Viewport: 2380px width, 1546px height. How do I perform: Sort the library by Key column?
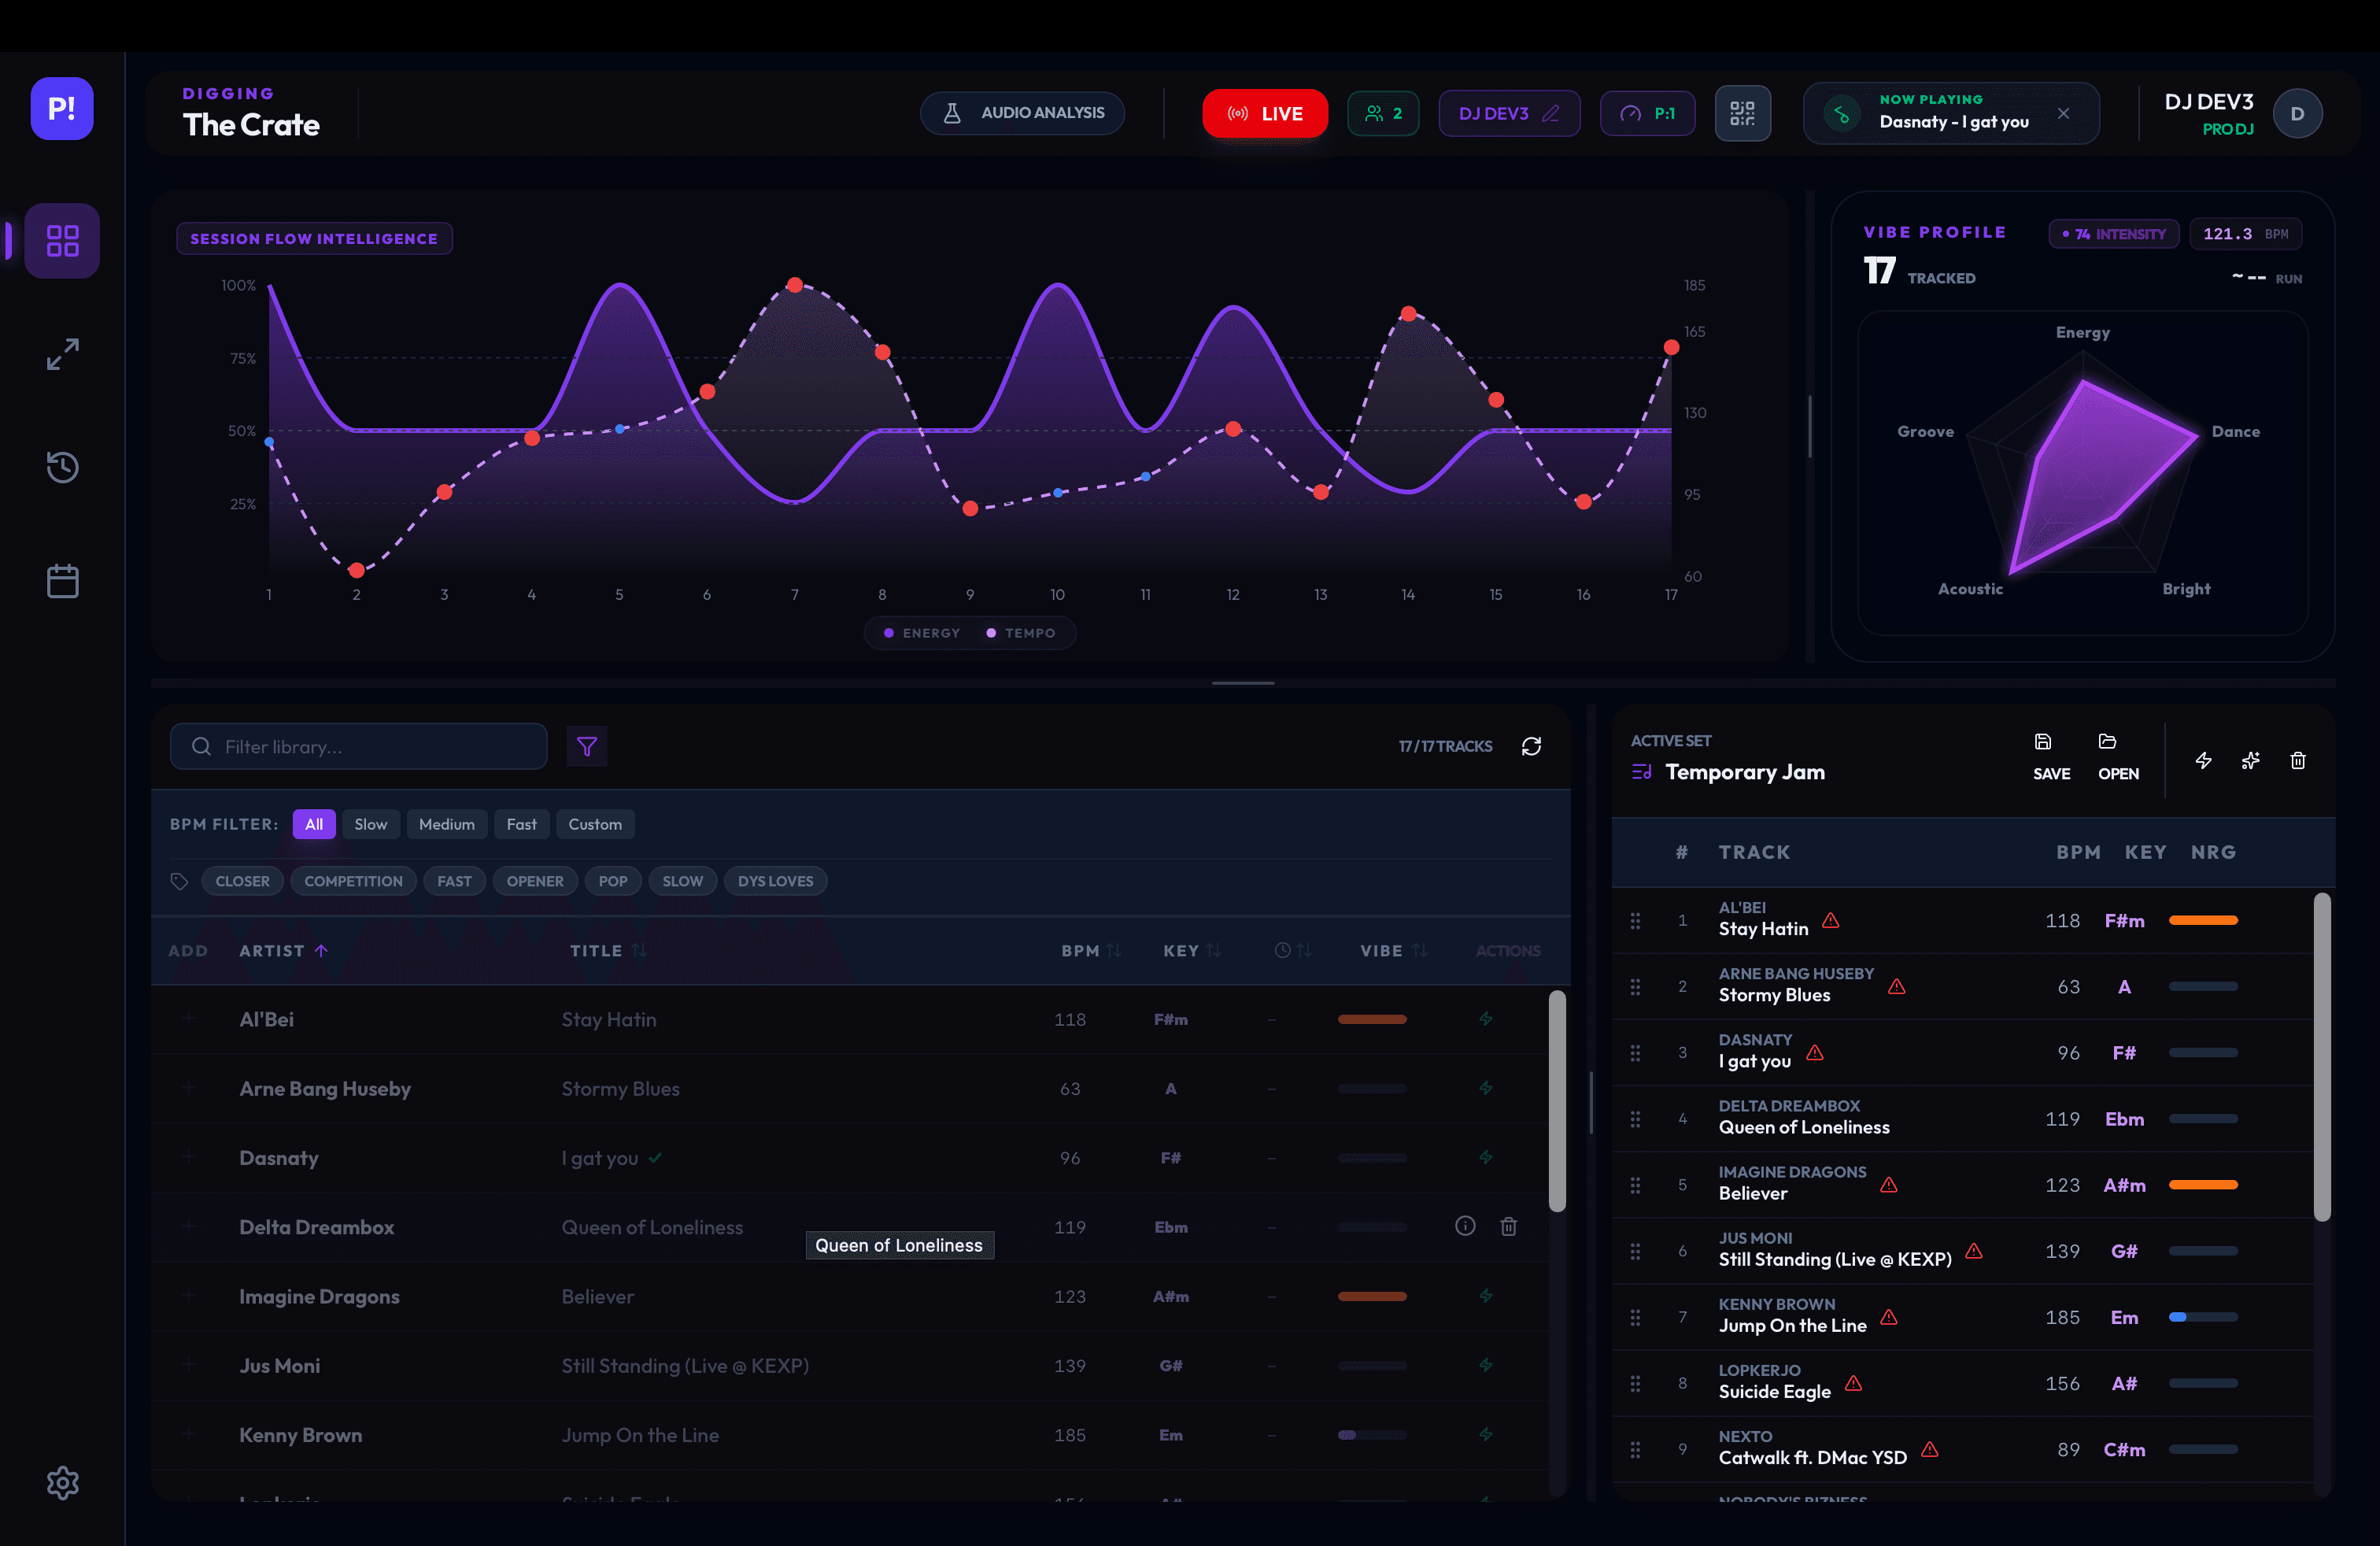[x=1191, y=951]
